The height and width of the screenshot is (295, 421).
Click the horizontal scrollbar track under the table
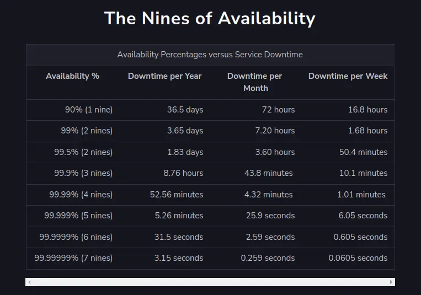click(x=210, y=282)
